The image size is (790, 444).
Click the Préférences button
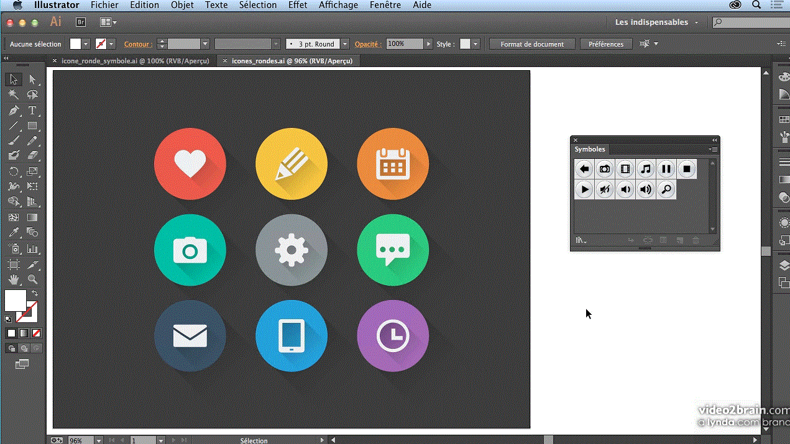point(606,44)
